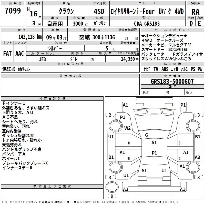205x205 pixels.
Task: Click the note ホイールC
Action: pos(11,159)
